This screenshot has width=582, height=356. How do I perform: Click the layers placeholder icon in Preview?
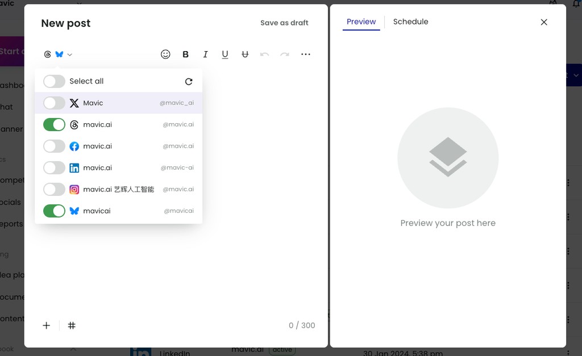point(448,157)
